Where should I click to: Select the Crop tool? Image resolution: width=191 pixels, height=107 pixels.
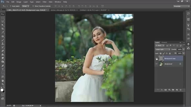pos(3,29)
